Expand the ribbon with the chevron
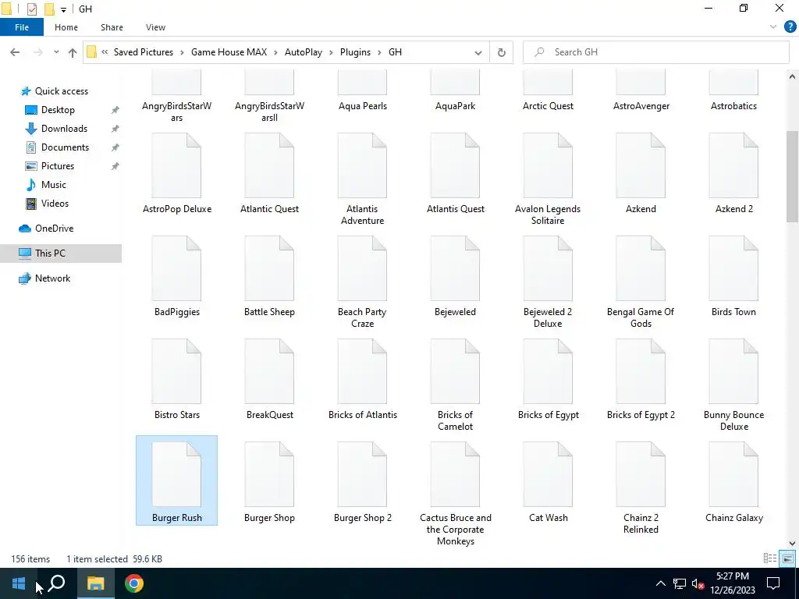The width and height of the screenshot is (799, 599). tap(773, 27)
